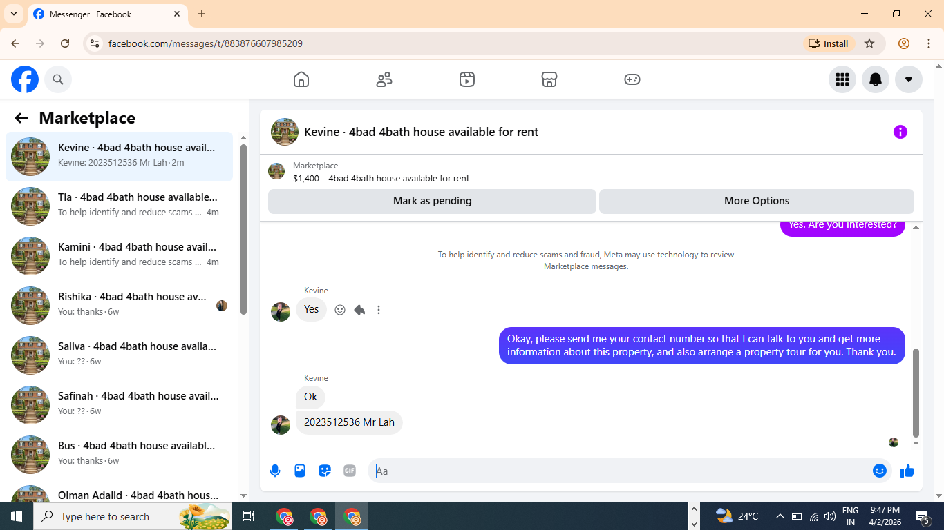944x530 pixels.
Task: Open Task View on the taskbar
Action: tap(249, 516)
